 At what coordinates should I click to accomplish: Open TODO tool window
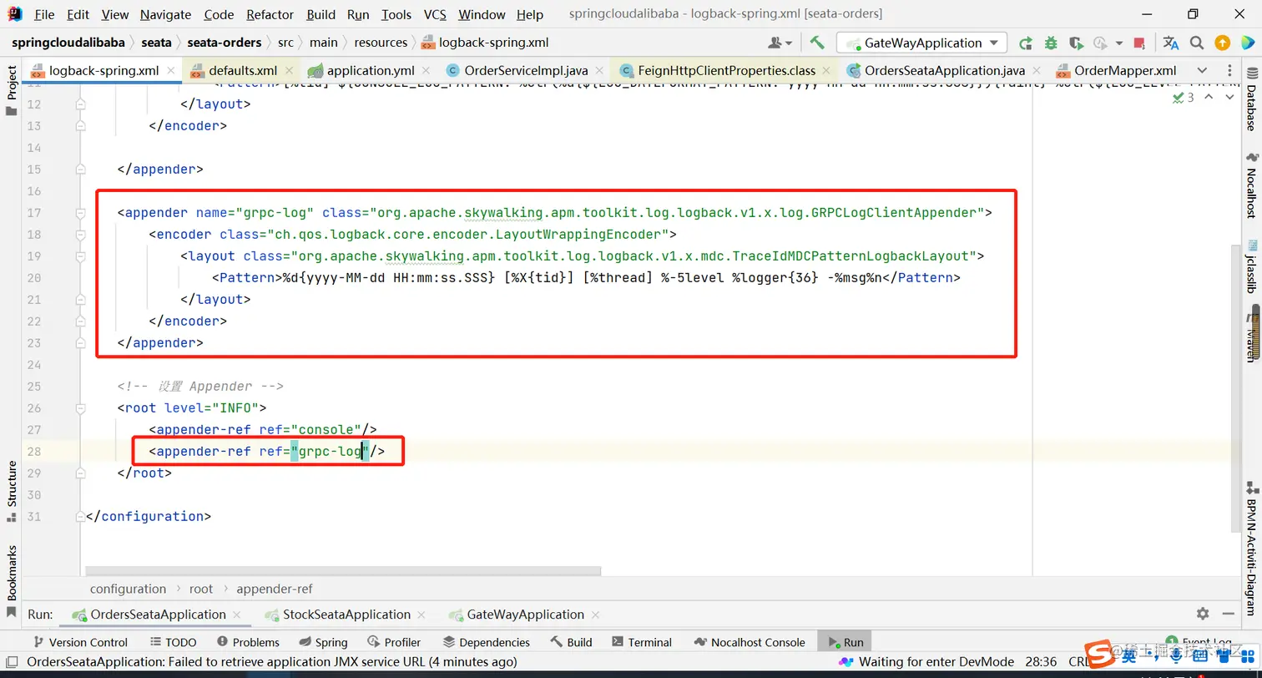click(174, 642)
